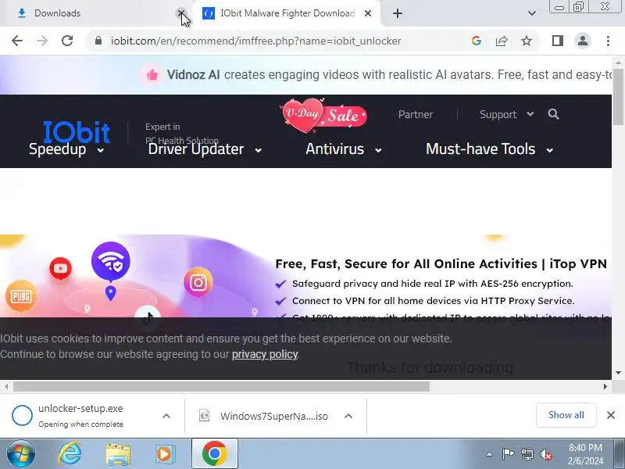The width and height of the screenshot is (625, 469).
Task: Click the address bar URL
Action: pos(256,41)
